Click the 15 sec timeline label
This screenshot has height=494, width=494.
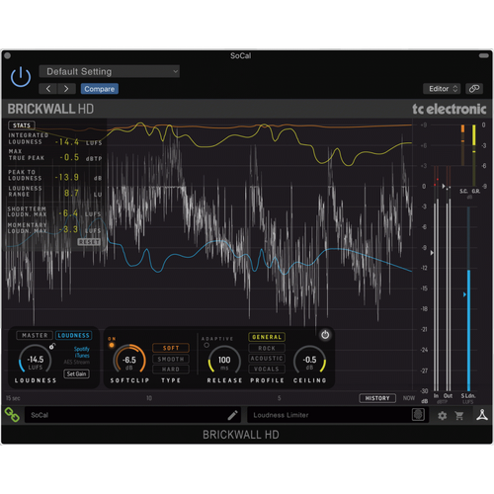(x=13, y=398)
